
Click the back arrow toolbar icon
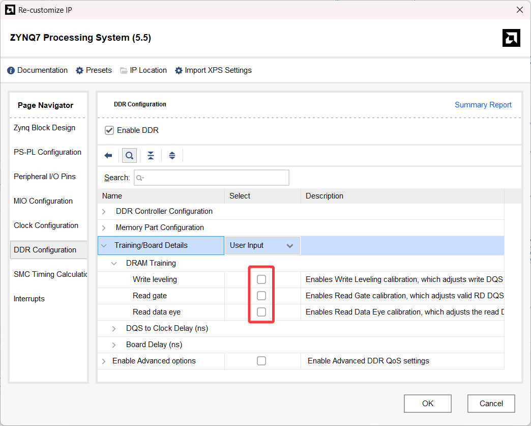(x=108, y=156)
